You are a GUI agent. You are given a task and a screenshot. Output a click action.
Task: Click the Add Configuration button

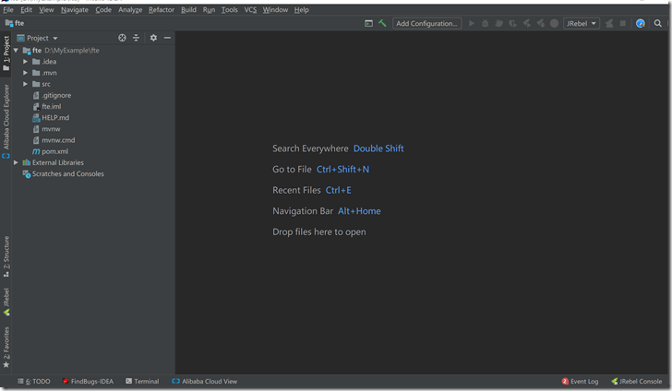(427, 23)
